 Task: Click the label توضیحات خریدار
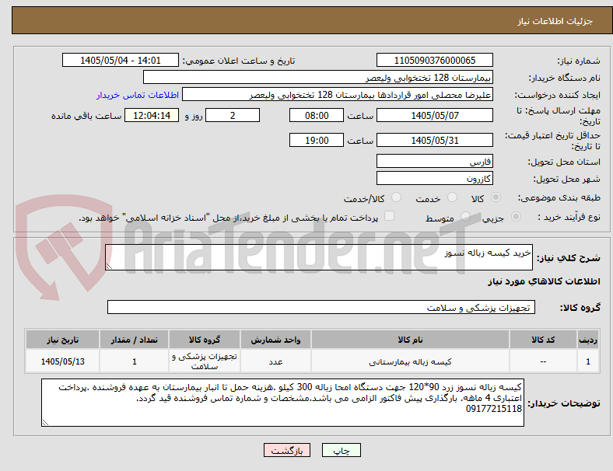click(564, 403)
